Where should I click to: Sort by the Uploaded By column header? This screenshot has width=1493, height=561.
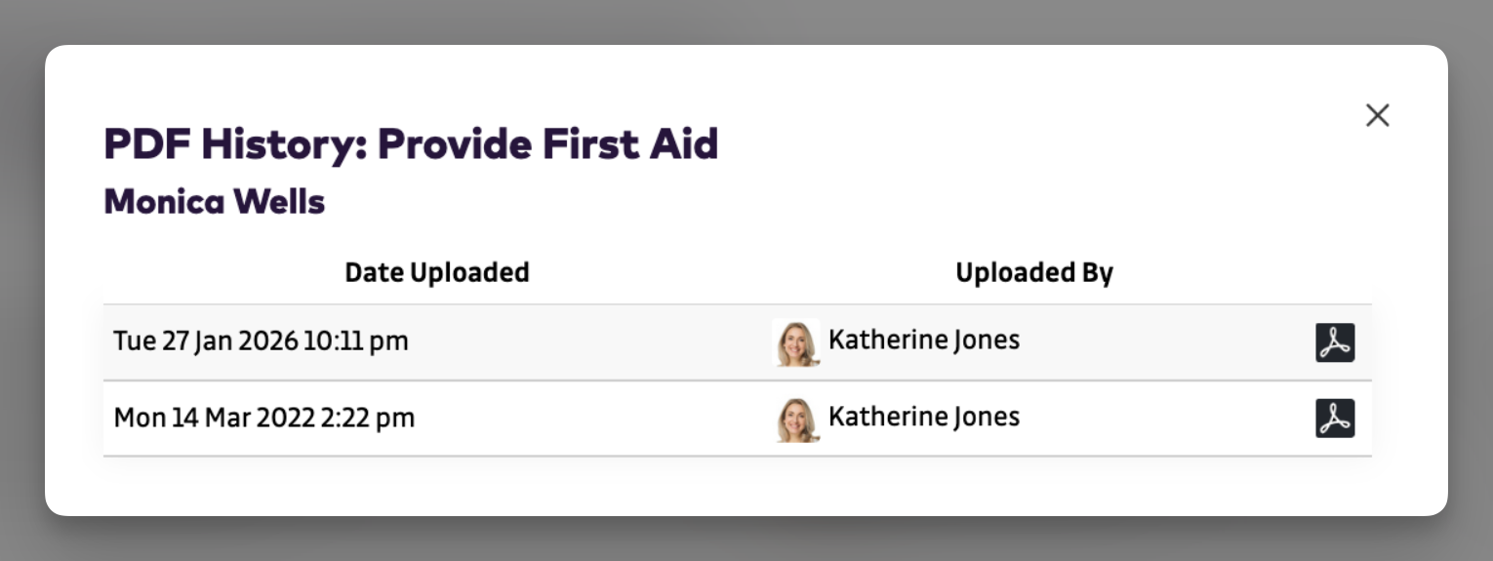pos(1033,273)
